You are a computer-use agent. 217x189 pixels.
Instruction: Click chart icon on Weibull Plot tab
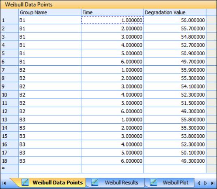tap(153, 182)
